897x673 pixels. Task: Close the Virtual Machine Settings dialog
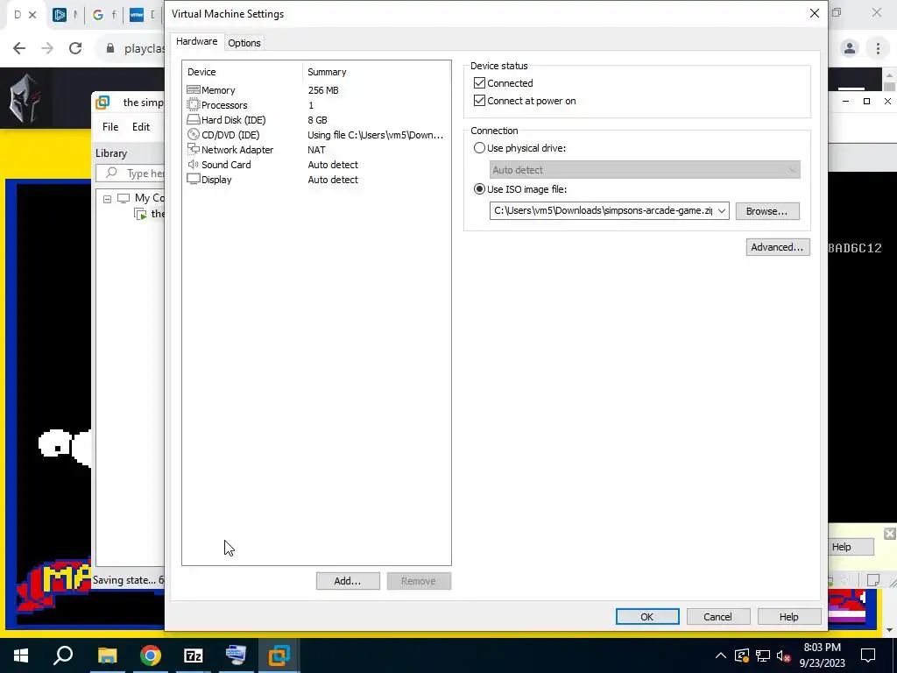(x=814, y=13)
